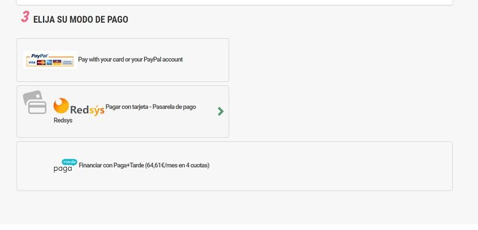Click the orange Redsys circle logo
The width and height of the screenshot is (478, 230).
pyautogui.click(x=62, y=106)
